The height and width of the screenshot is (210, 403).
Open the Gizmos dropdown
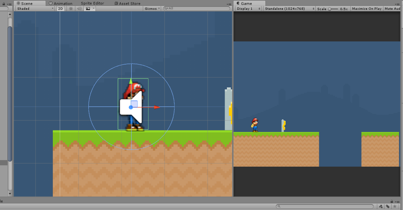coord(152,8)
